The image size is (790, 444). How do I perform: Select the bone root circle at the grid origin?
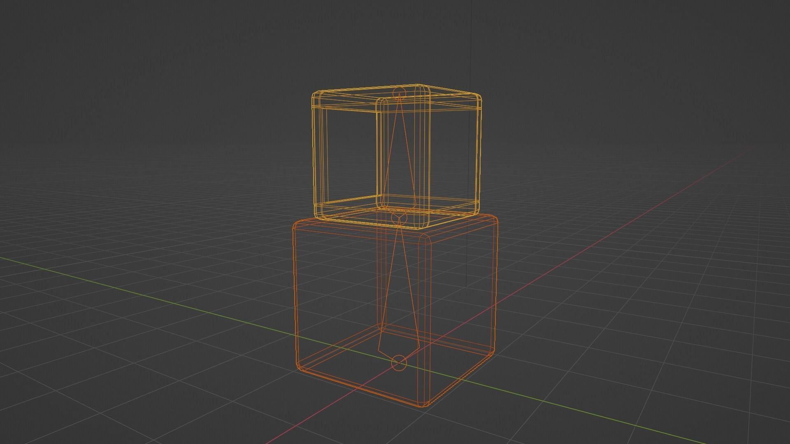pyautogui.click(x=399, y=363)
